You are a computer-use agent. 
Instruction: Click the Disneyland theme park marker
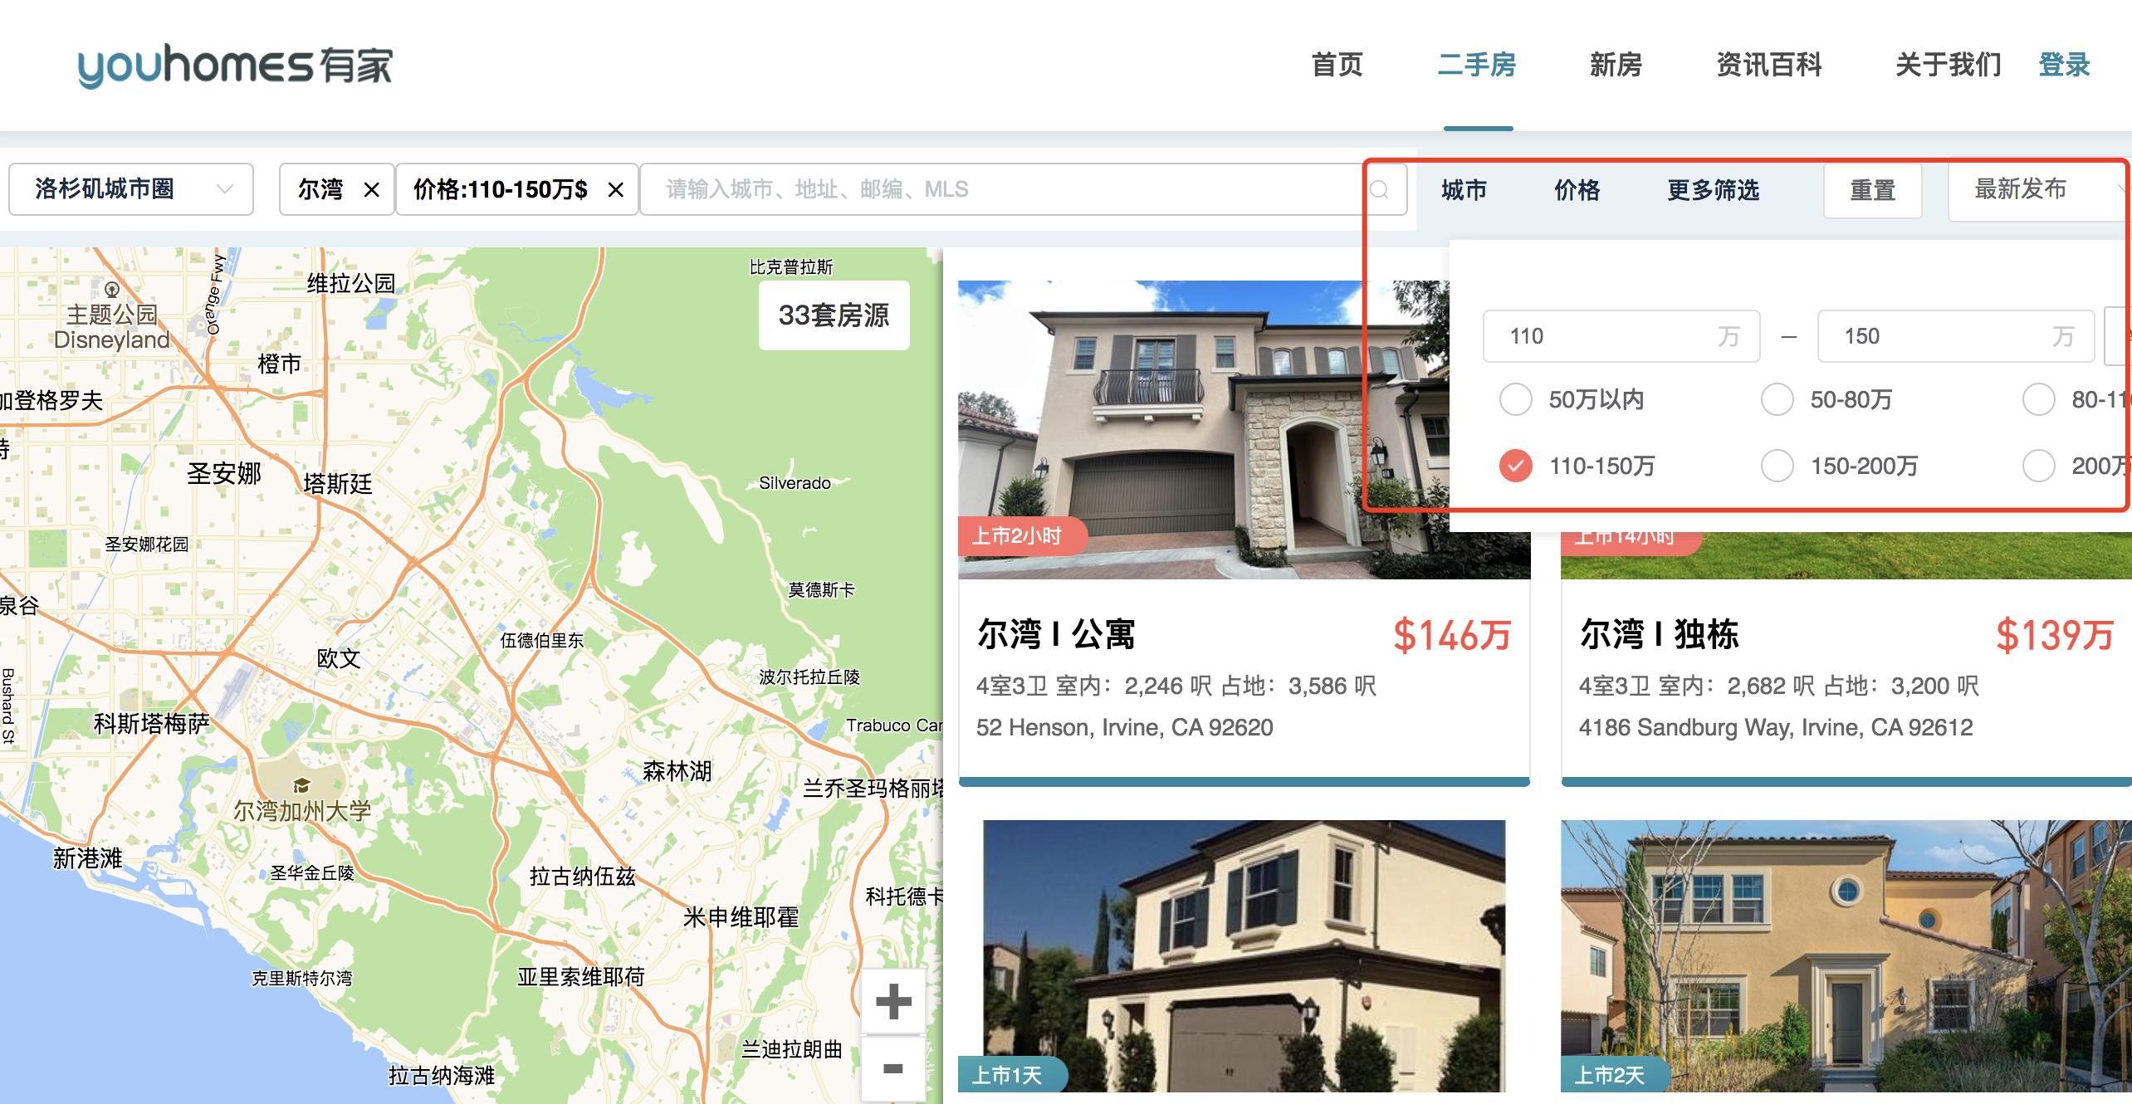pyautogui.click(x=112, y=290)
